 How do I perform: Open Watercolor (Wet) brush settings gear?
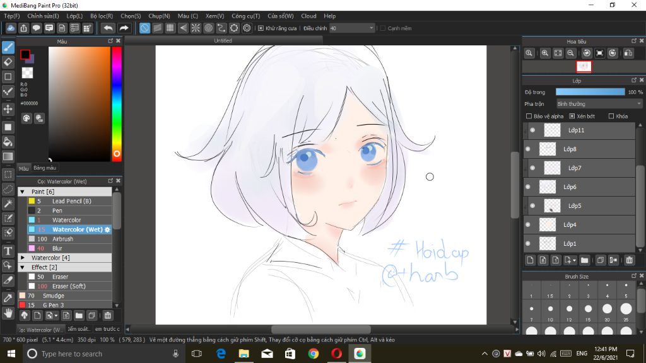[x=107, y=229]
